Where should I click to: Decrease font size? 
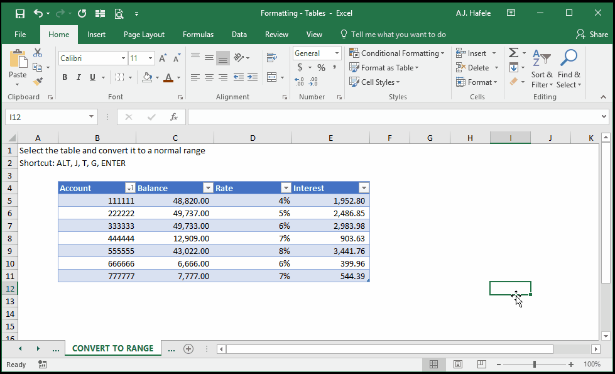click(x=177, y=58)
